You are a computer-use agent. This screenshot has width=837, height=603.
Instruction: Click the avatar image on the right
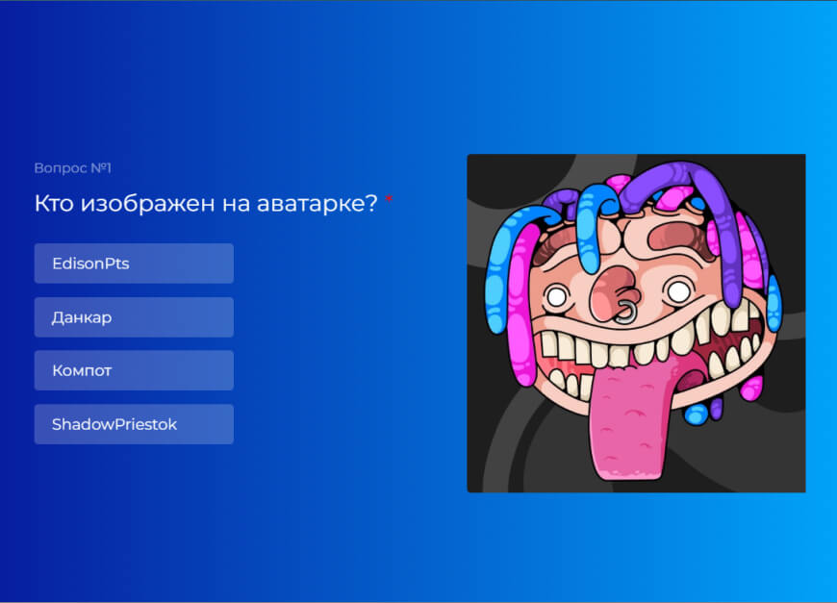coord(636,323)
